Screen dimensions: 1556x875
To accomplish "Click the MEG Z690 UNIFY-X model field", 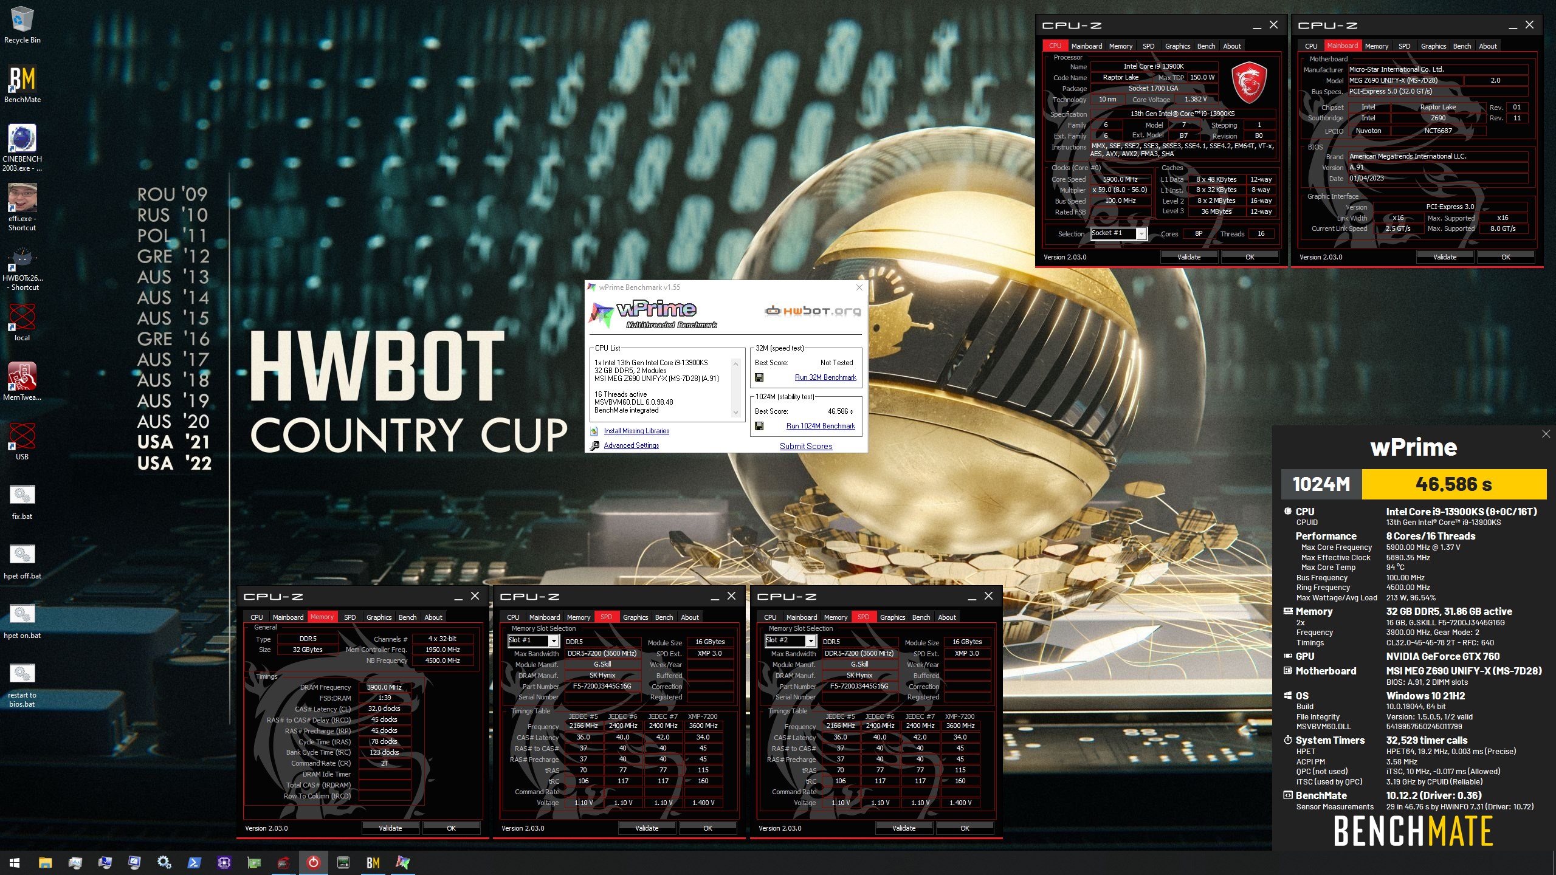I will click(1405, 80).
